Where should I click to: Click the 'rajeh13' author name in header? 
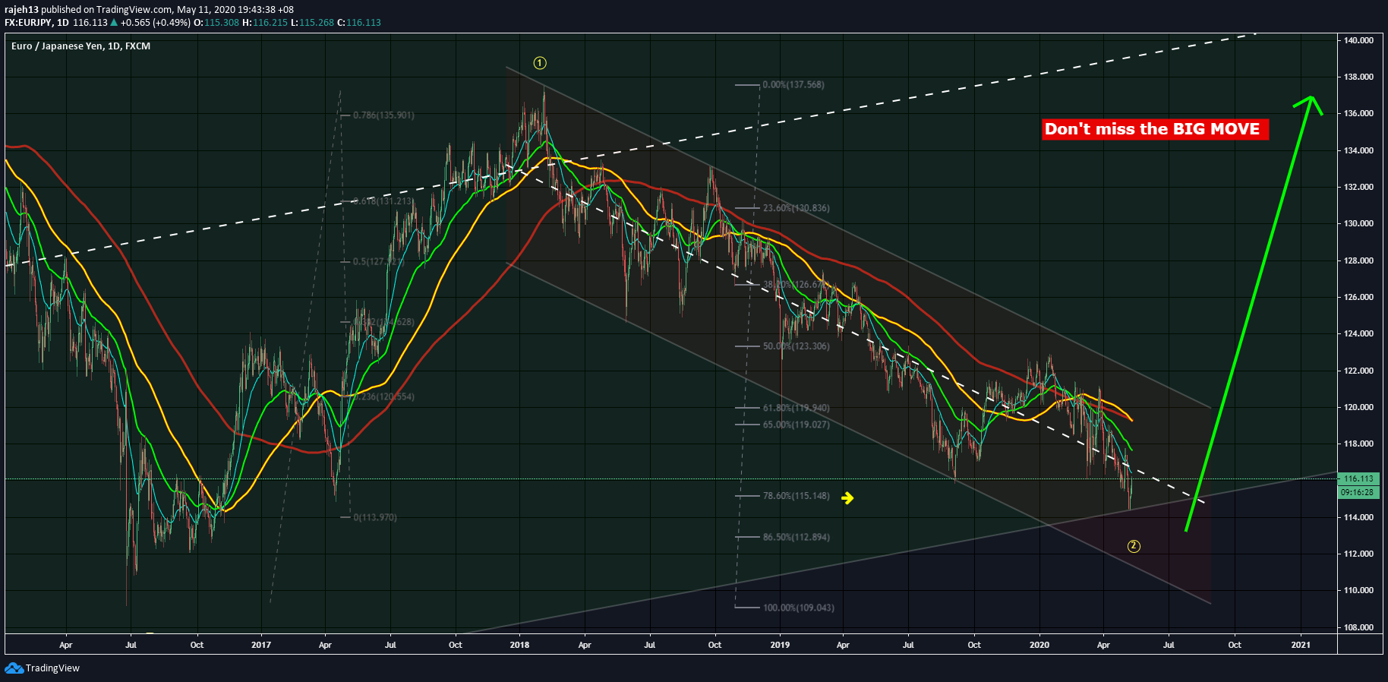click(x=21, y=10)
